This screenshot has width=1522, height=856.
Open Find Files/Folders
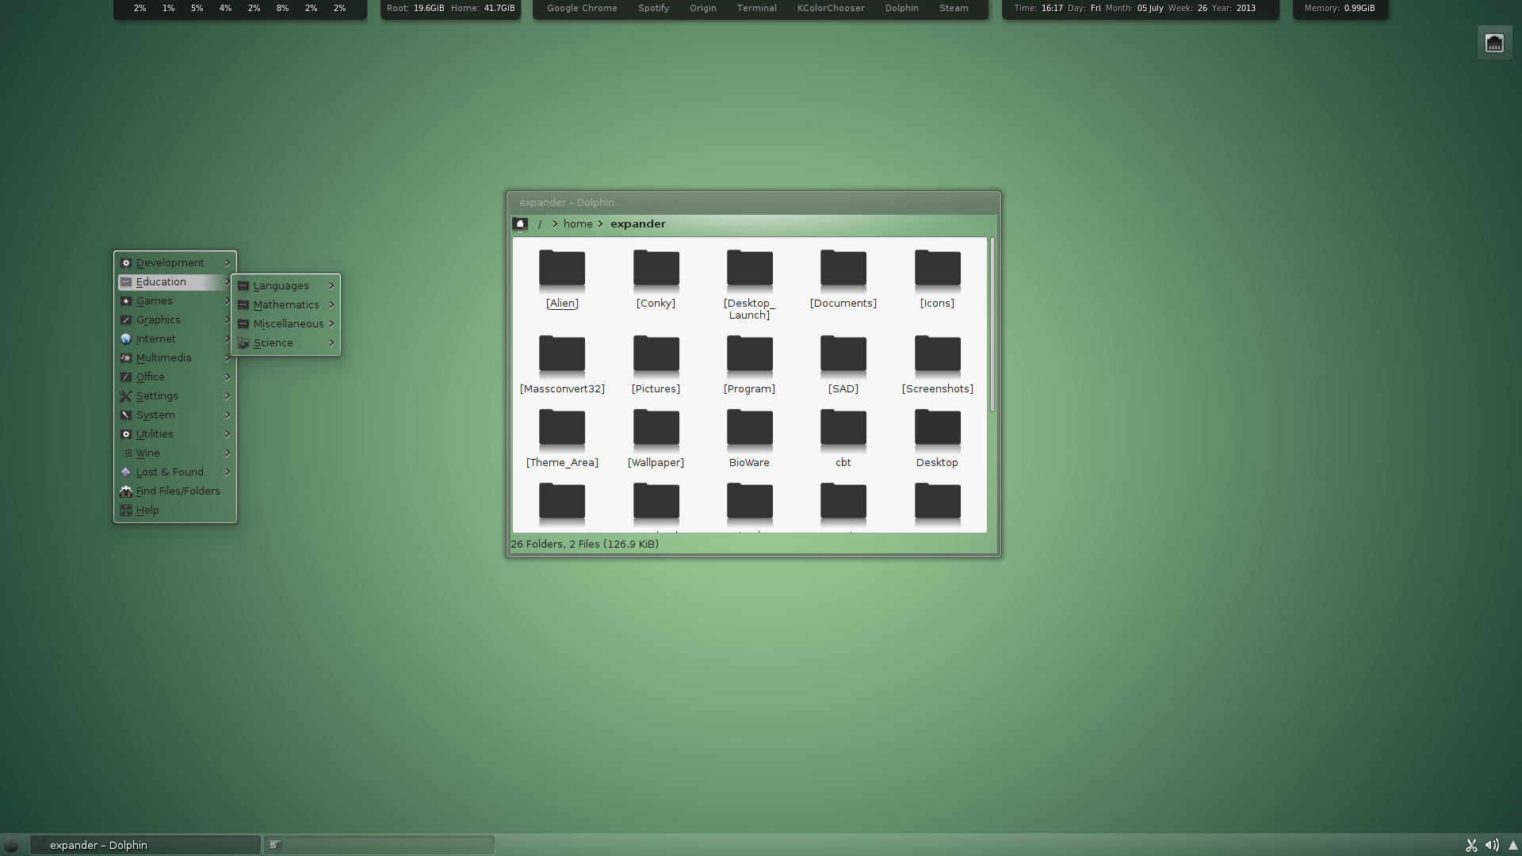[175, 491]
